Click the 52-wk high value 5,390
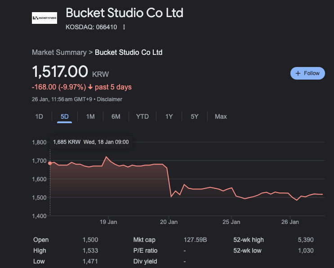This screenshot has height=268, width=334. point(306,240)
